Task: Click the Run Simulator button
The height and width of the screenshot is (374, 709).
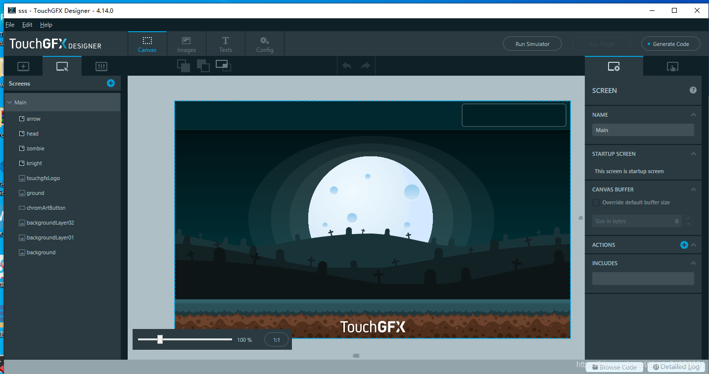Action: [532, 44]
